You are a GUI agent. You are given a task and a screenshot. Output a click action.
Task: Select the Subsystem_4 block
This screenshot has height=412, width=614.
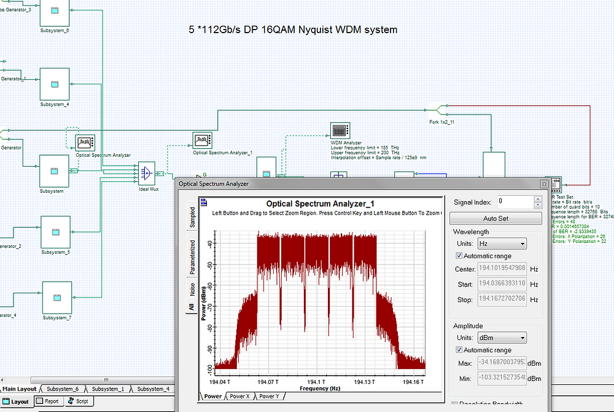[x=54, y=84]
